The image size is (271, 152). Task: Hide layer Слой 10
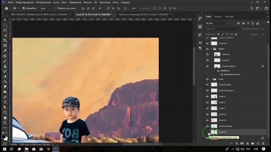click(x=207, y=54)
